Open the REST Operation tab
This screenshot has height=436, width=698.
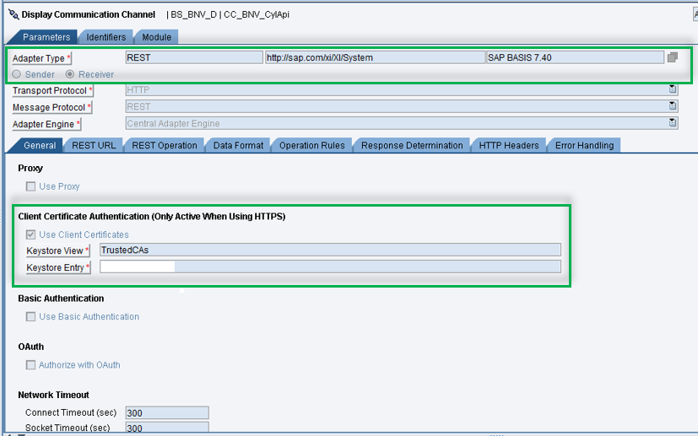[x=165, y=146]
